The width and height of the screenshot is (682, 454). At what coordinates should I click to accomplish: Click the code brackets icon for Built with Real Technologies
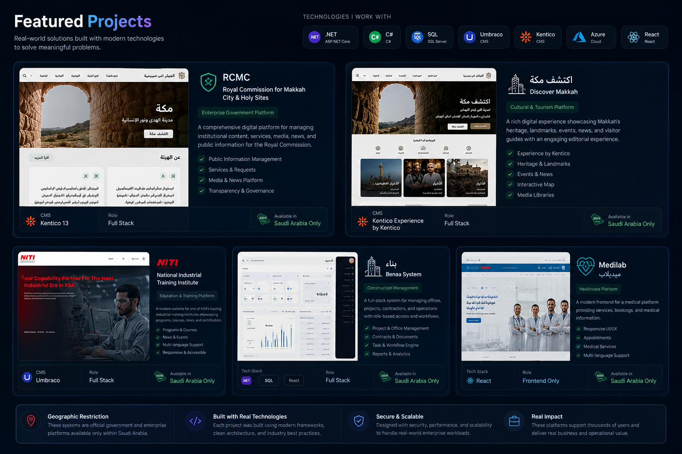coord(195,421)
